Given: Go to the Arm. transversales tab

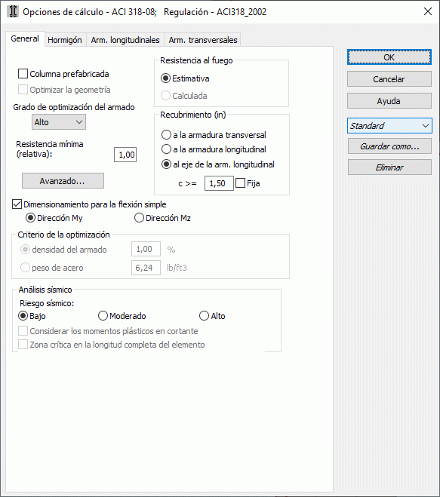Looking at the screenshot, I should (203, 40).
